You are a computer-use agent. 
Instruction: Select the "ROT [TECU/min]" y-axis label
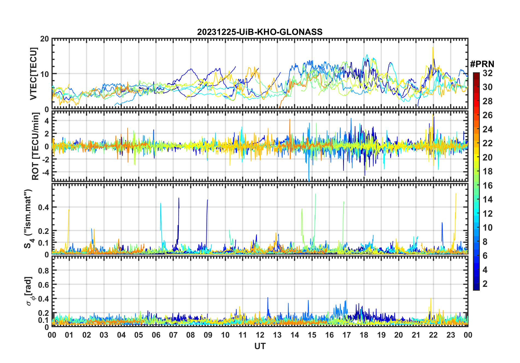click(35, 146)
